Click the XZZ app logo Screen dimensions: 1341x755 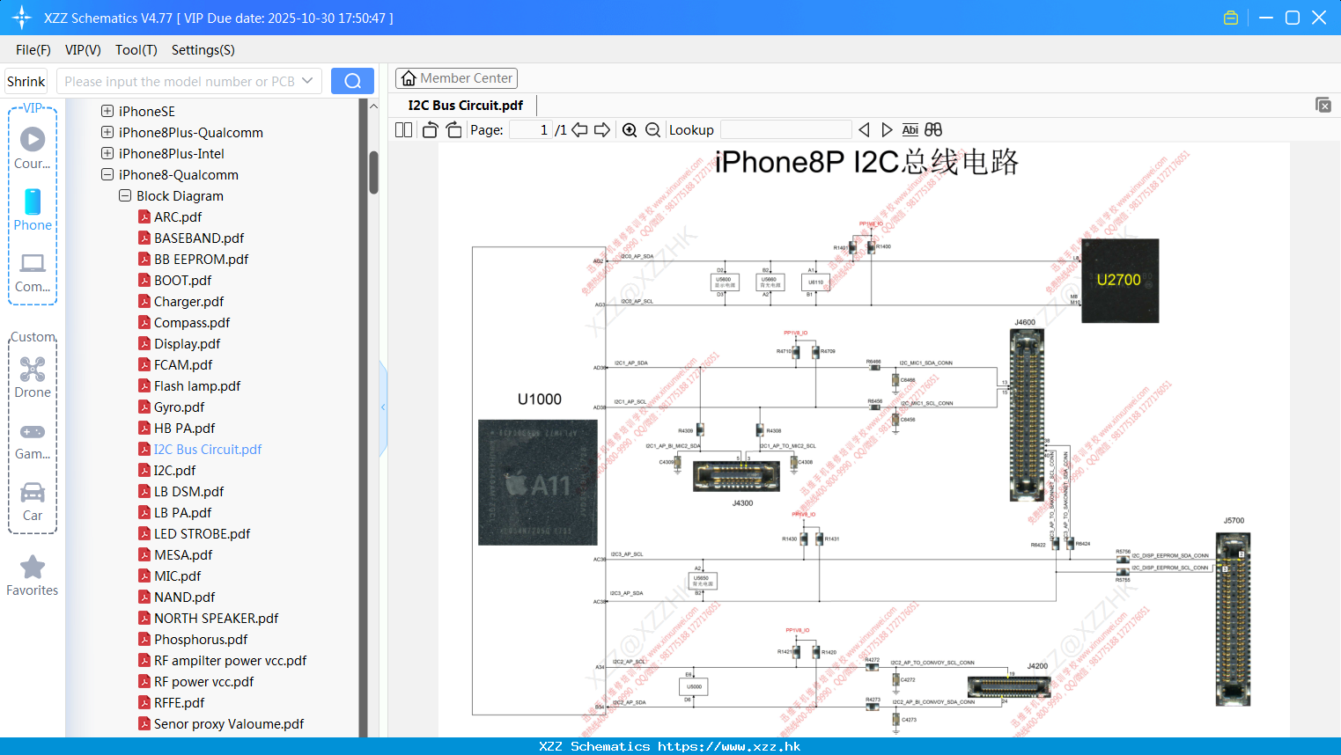click(x=22, y=18)
